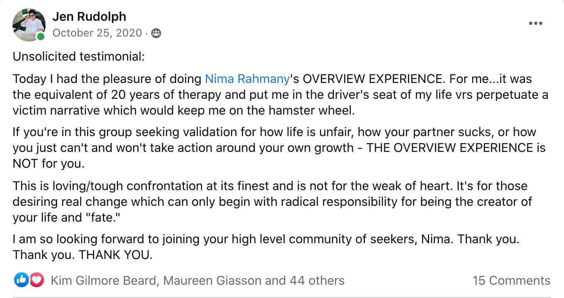Click the "Unsolicited testimonial:" opening line
The width and height of the screenshot is (564, 298).
click(x=78, y=56)
